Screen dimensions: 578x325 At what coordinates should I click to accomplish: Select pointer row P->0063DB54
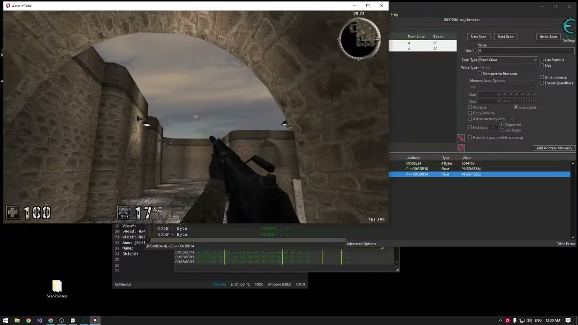(x=480, y=174)
